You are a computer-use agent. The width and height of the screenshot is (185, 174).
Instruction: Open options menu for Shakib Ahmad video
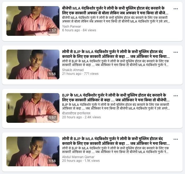click(175, 52)
